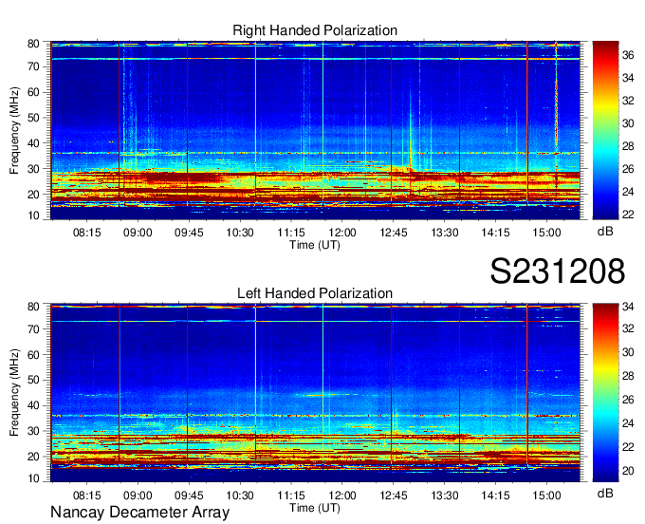
Task: Click the 24 value on upper colorbar scale
Action: (x=628, y=192)
